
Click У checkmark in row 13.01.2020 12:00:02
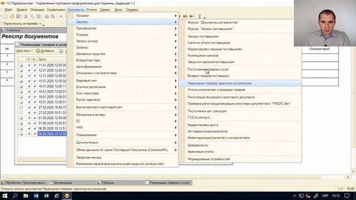coord(29,76)
